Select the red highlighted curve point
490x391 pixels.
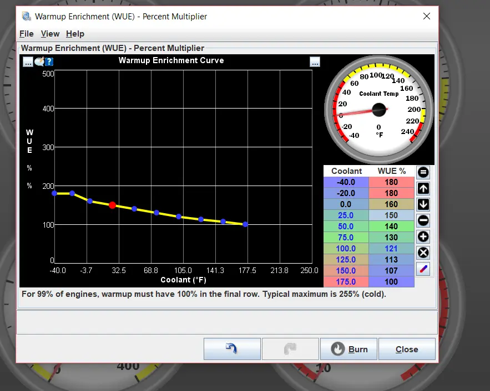(x=113, y=205)
